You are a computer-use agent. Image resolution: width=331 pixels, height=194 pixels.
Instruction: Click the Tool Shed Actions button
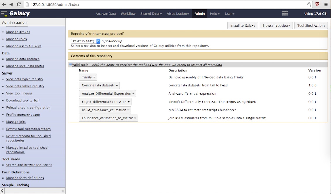click(x=311, y=25)
